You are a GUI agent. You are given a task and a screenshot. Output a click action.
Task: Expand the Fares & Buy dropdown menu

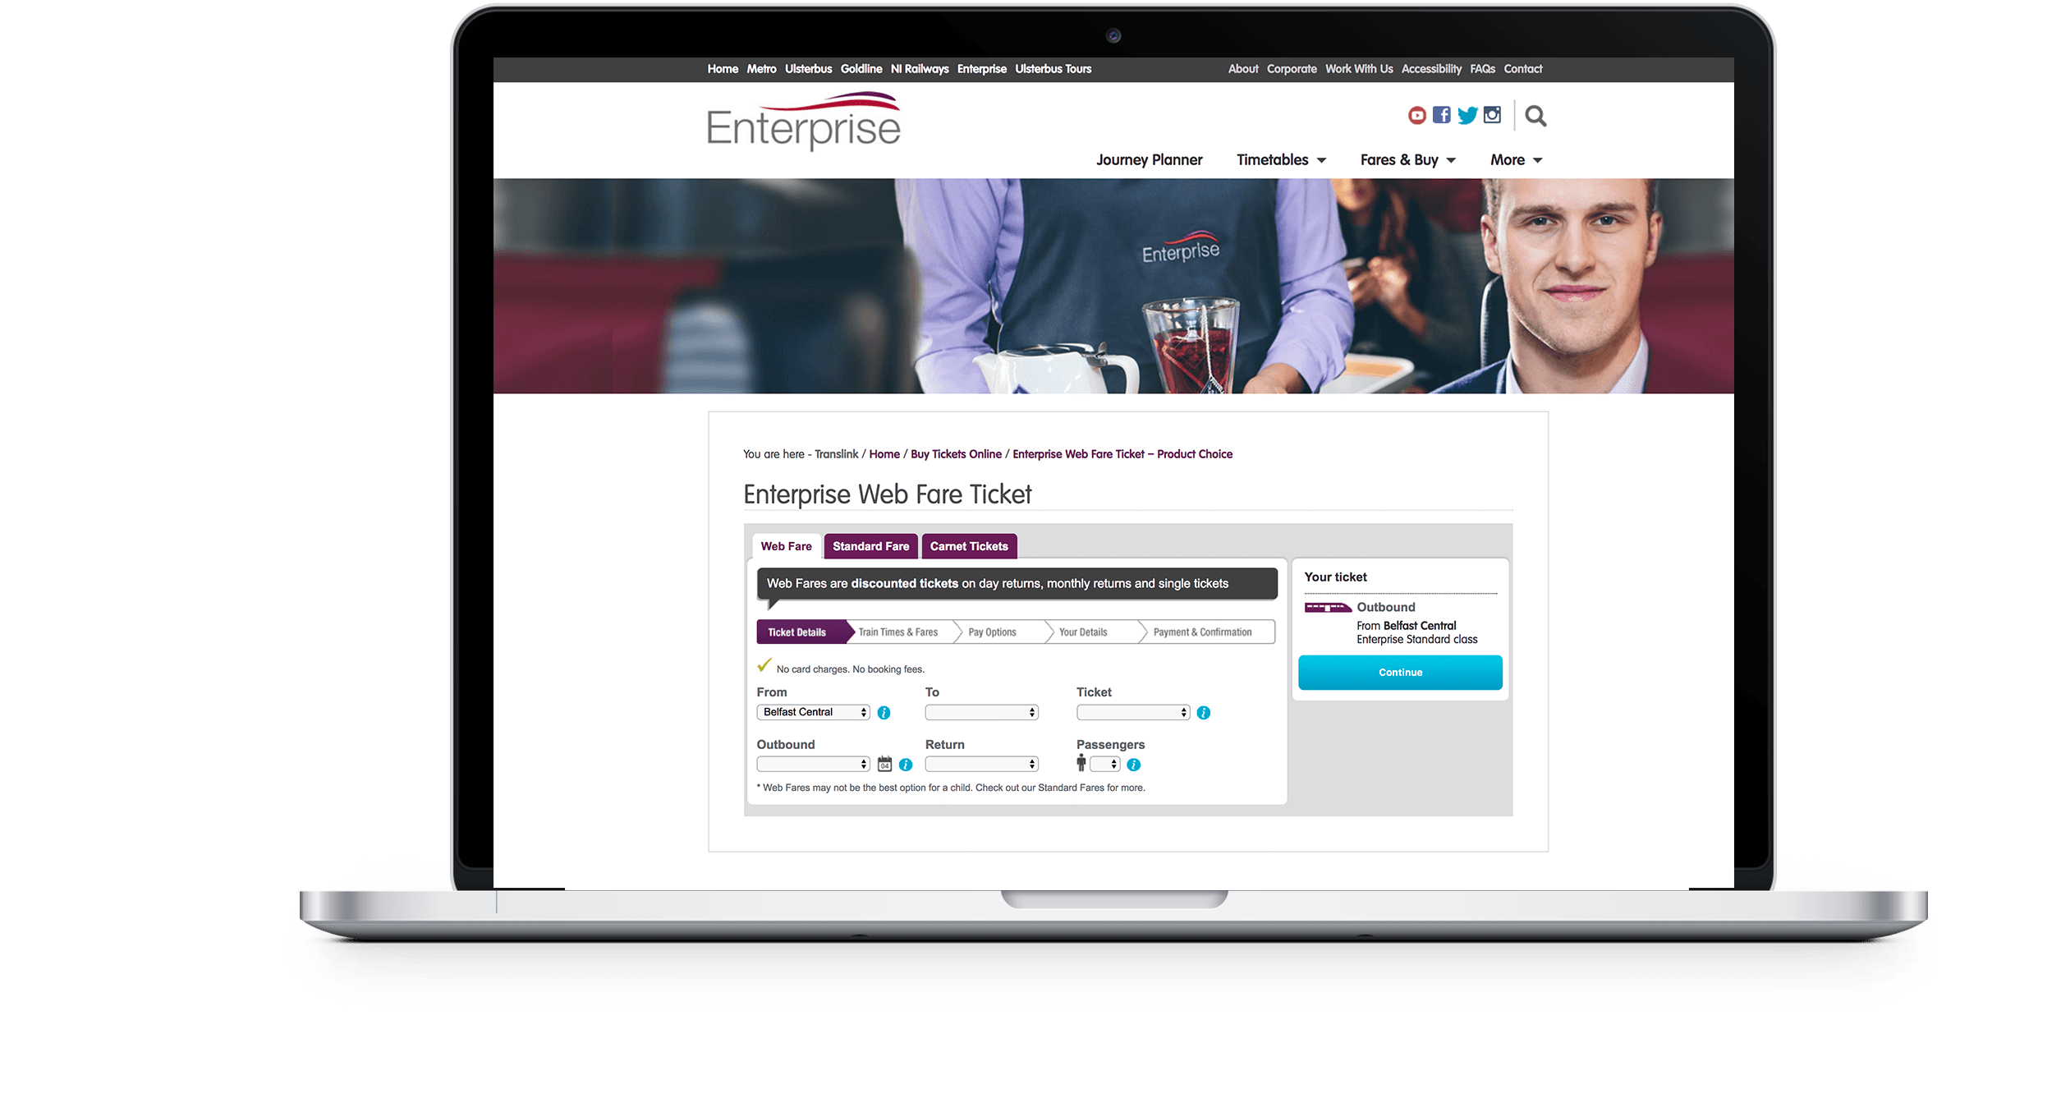pos(1402,161)
